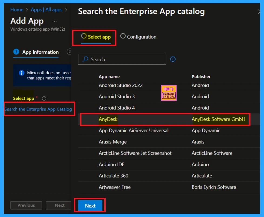Open Search the Enterprise App Catalog link
This screenshot has width=264, height=217.
[38, 109]
